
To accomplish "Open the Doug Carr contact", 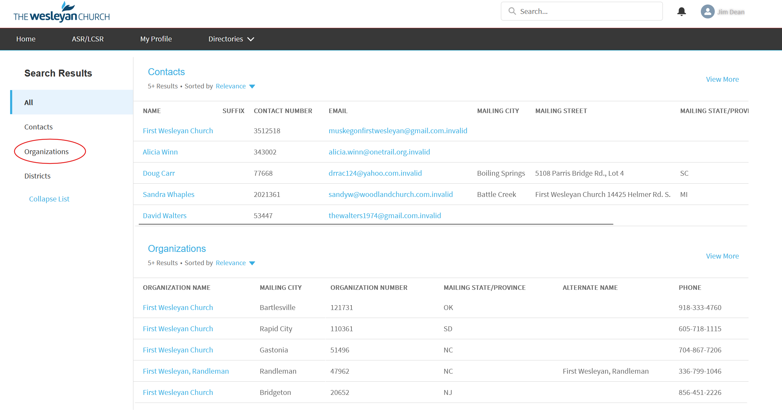I will coord(158,173).
